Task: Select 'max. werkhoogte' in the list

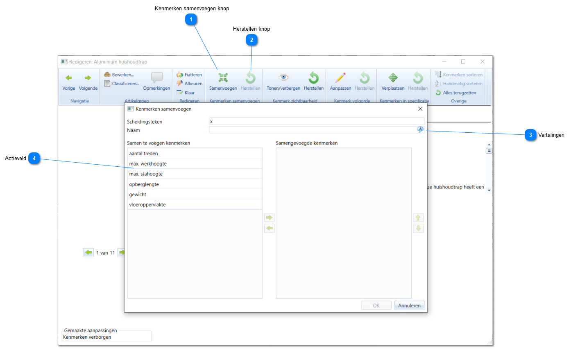Action: pos(195,163)
